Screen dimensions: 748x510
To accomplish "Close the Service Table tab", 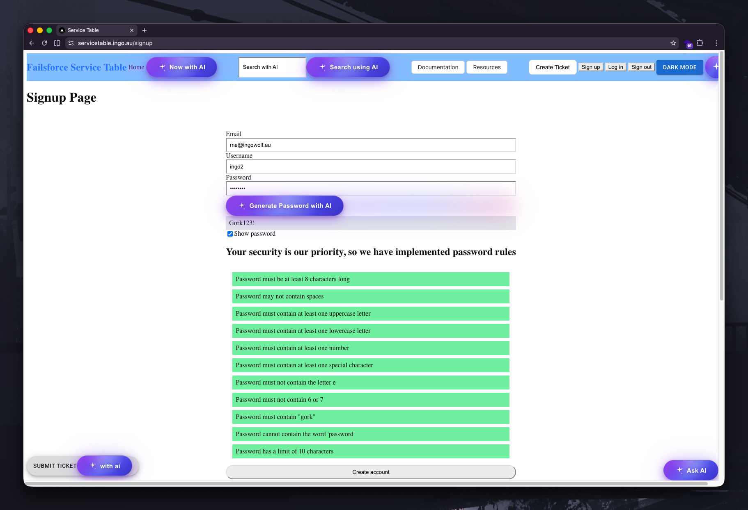I will (132, 30).
